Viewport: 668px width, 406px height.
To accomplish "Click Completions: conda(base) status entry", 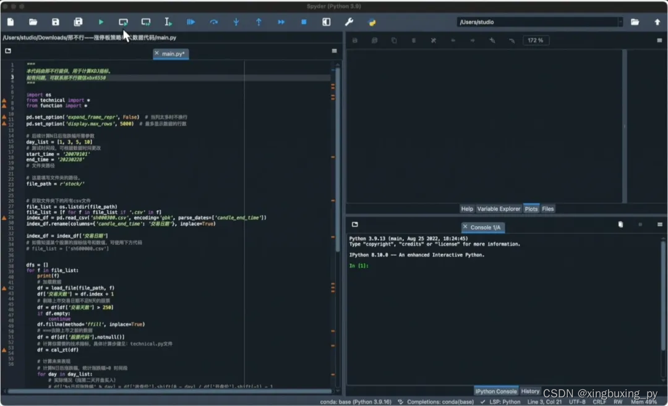I will point(436,402).
